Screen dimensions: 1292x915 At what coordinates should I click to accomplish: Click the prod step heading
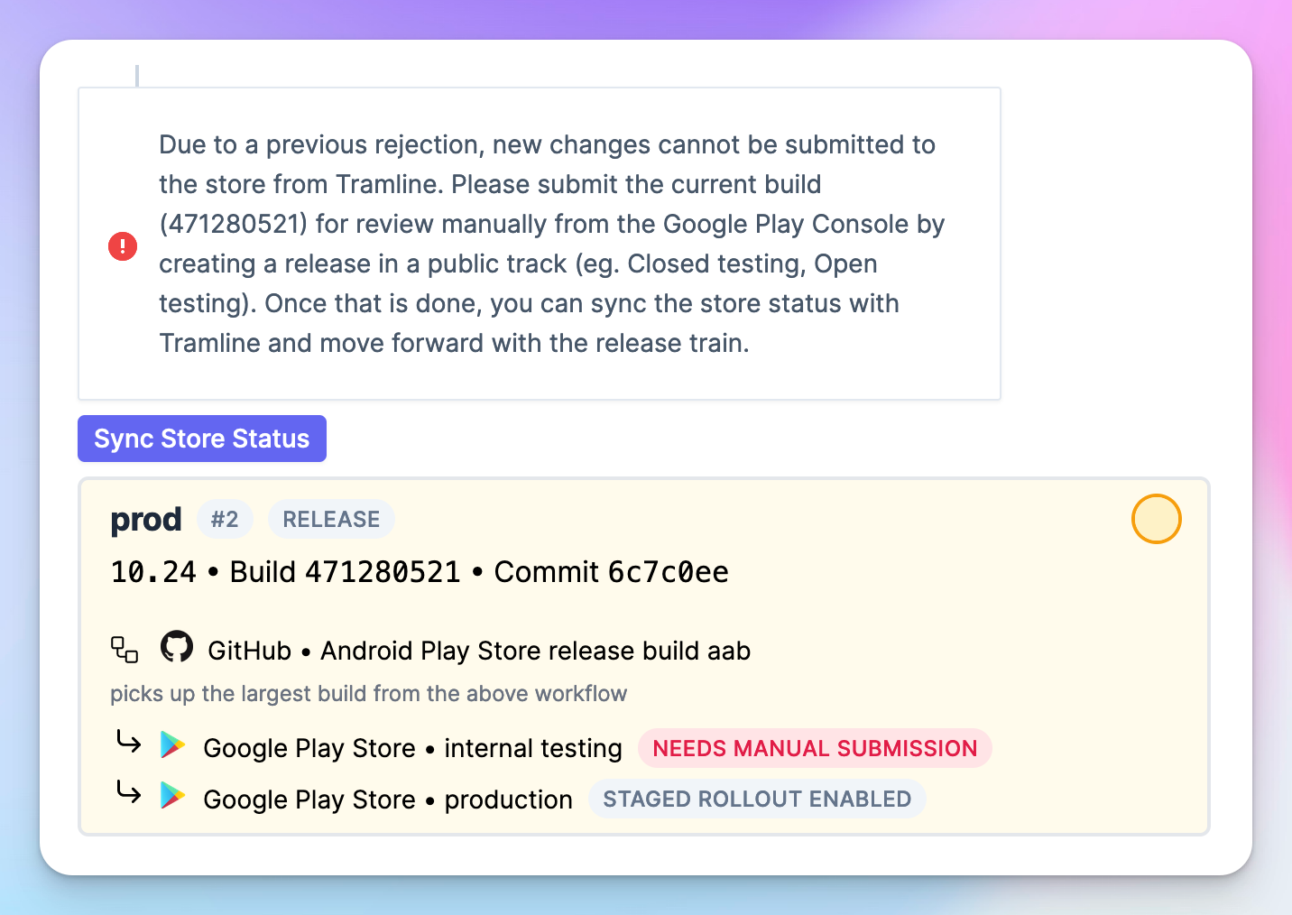(x=146, y=520)
